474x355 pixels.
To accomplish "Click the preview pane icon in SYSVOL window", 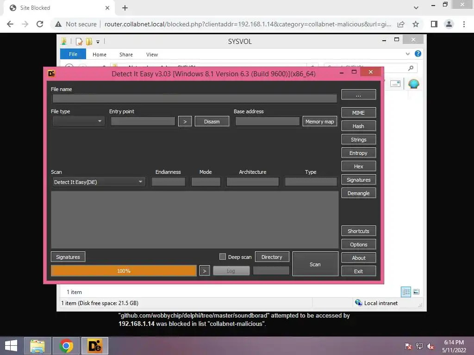I will (395, 84).
